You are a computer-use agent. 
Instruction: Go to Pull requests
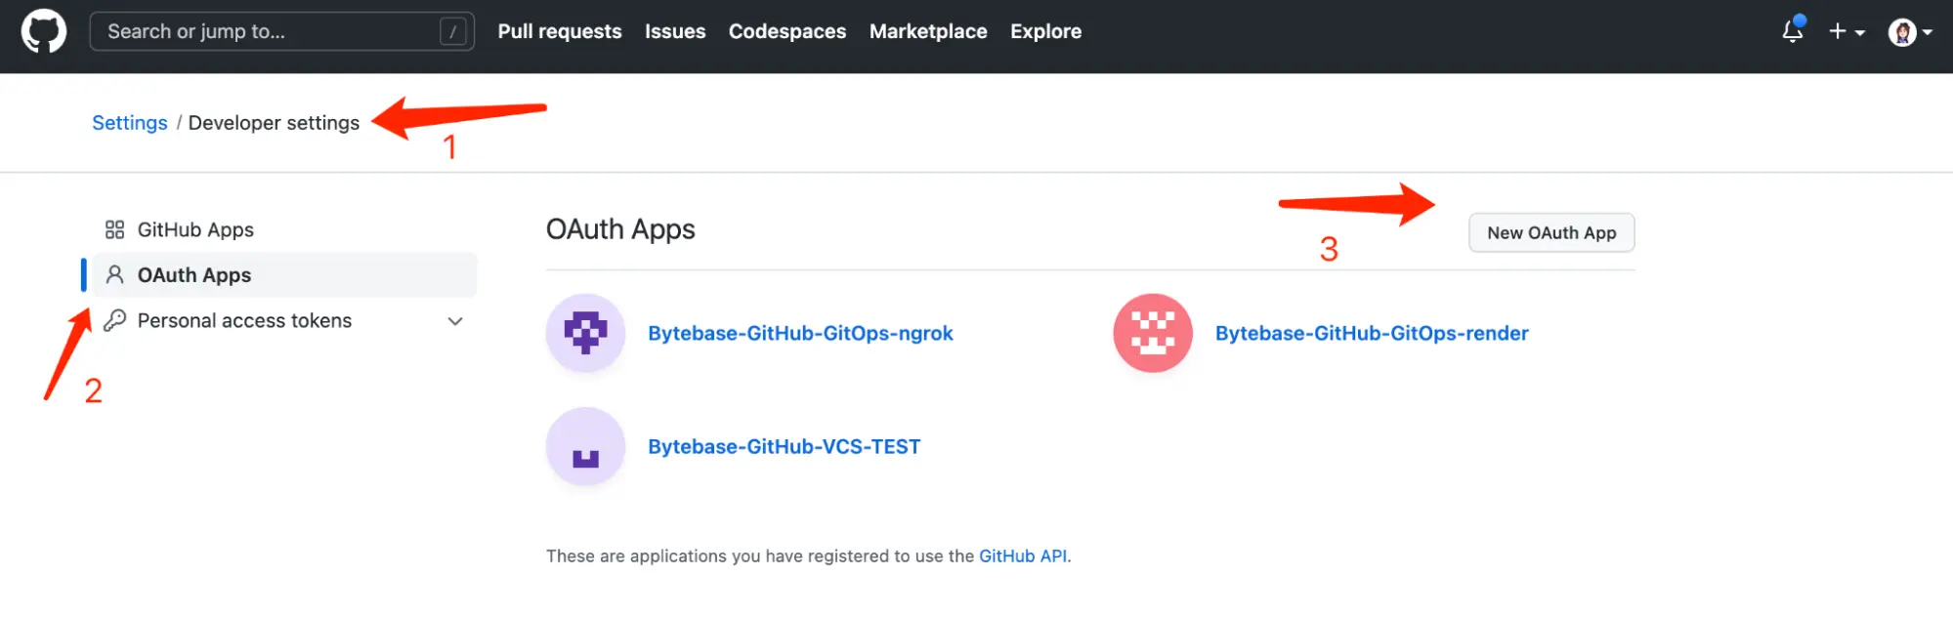(560, 31)
